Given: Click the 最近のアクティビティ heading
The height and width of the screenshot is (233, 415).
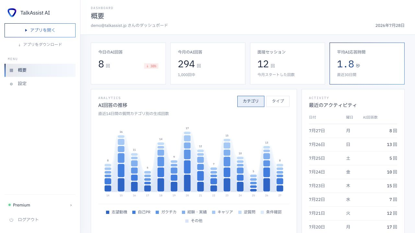Looking at the screenshot, I should click(333, 105).
